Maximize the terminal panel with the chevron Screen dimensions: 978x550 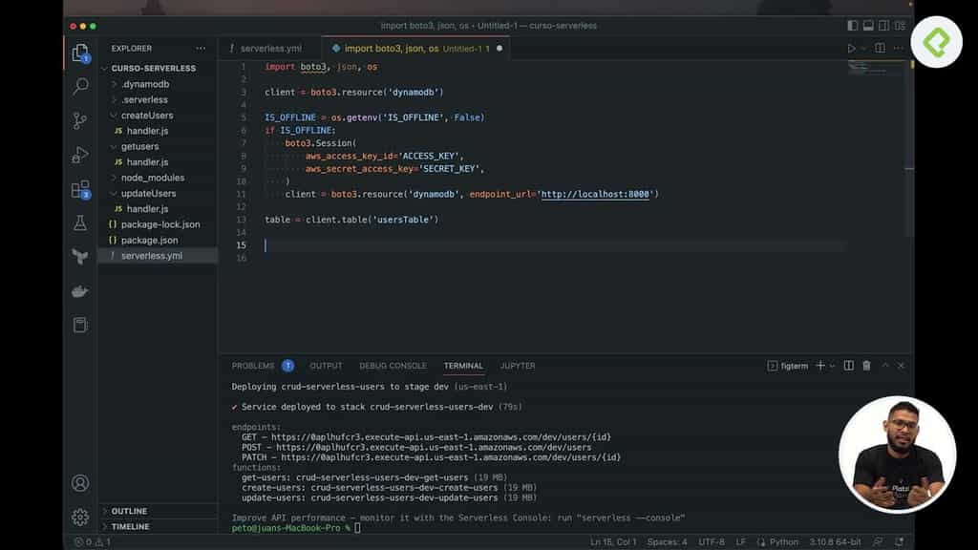click(886, 365)
